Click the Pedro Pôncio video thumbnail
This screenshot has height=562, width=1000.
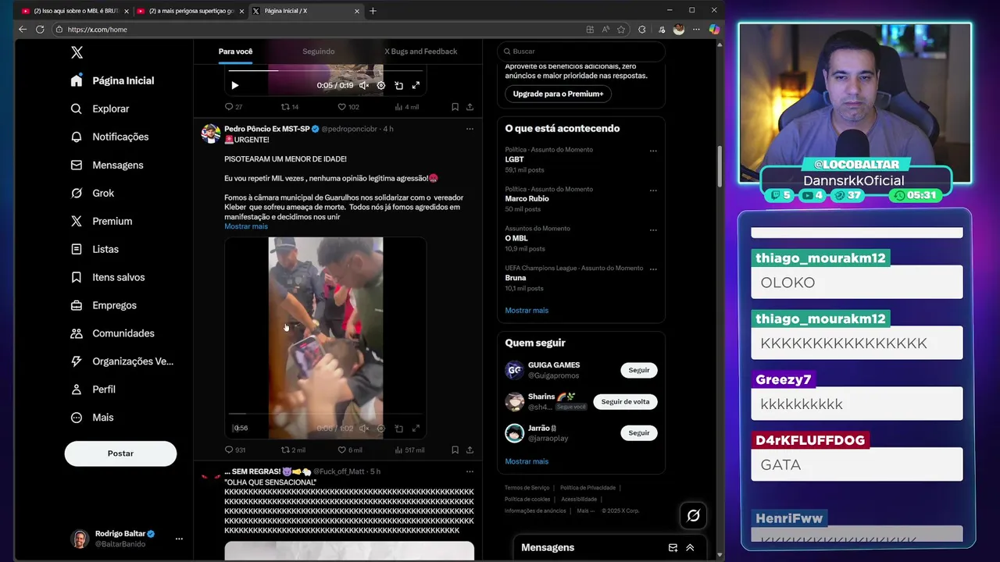point(326,338)
